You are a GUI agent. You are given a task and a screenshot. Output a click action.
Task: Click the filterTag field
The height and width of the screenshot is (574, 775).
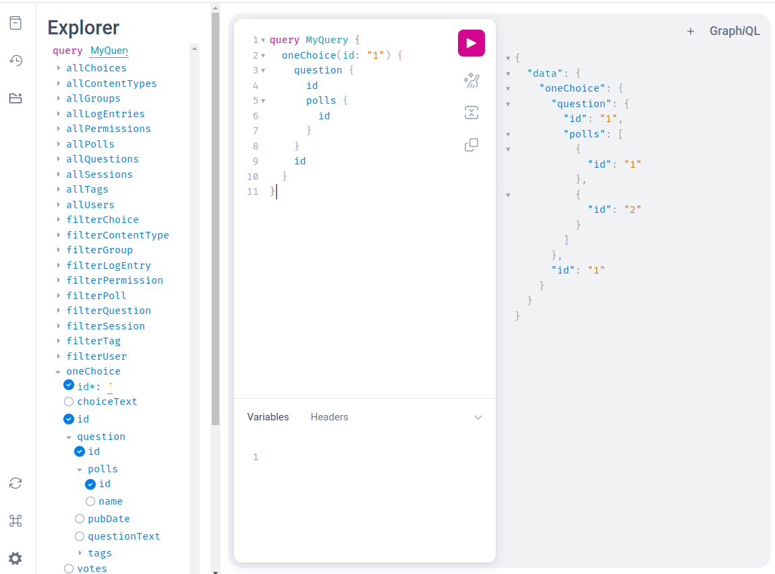93,341
